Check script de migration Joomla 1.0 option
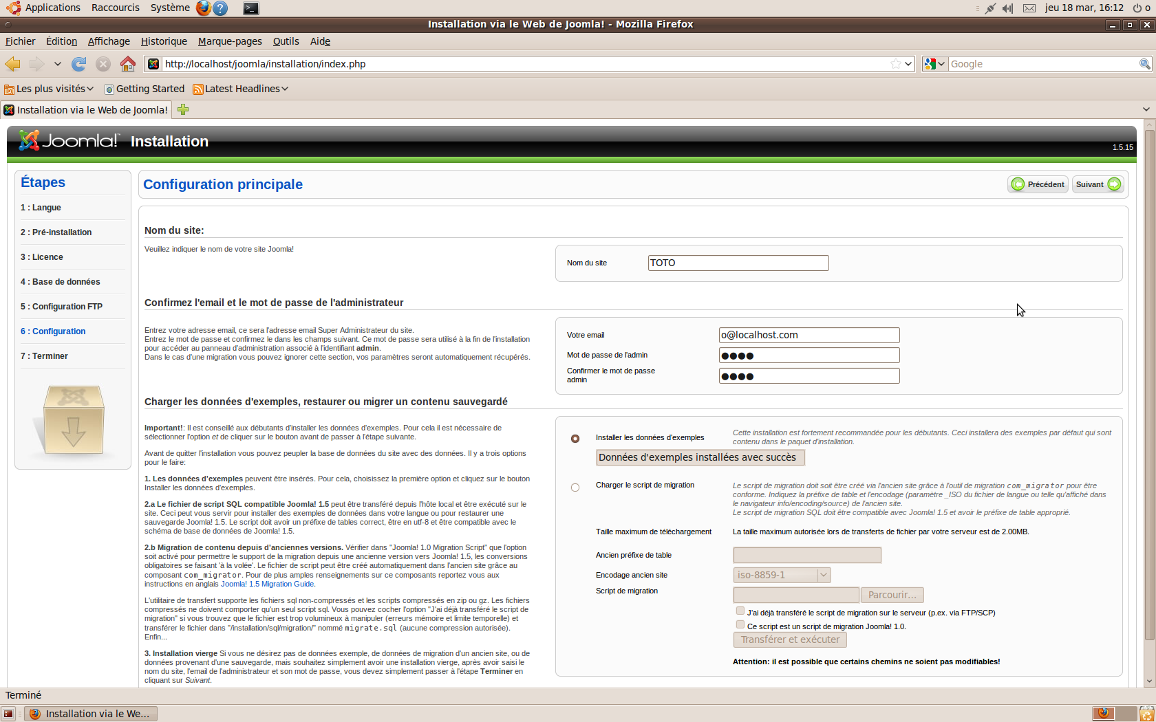 tap(740, 624)
